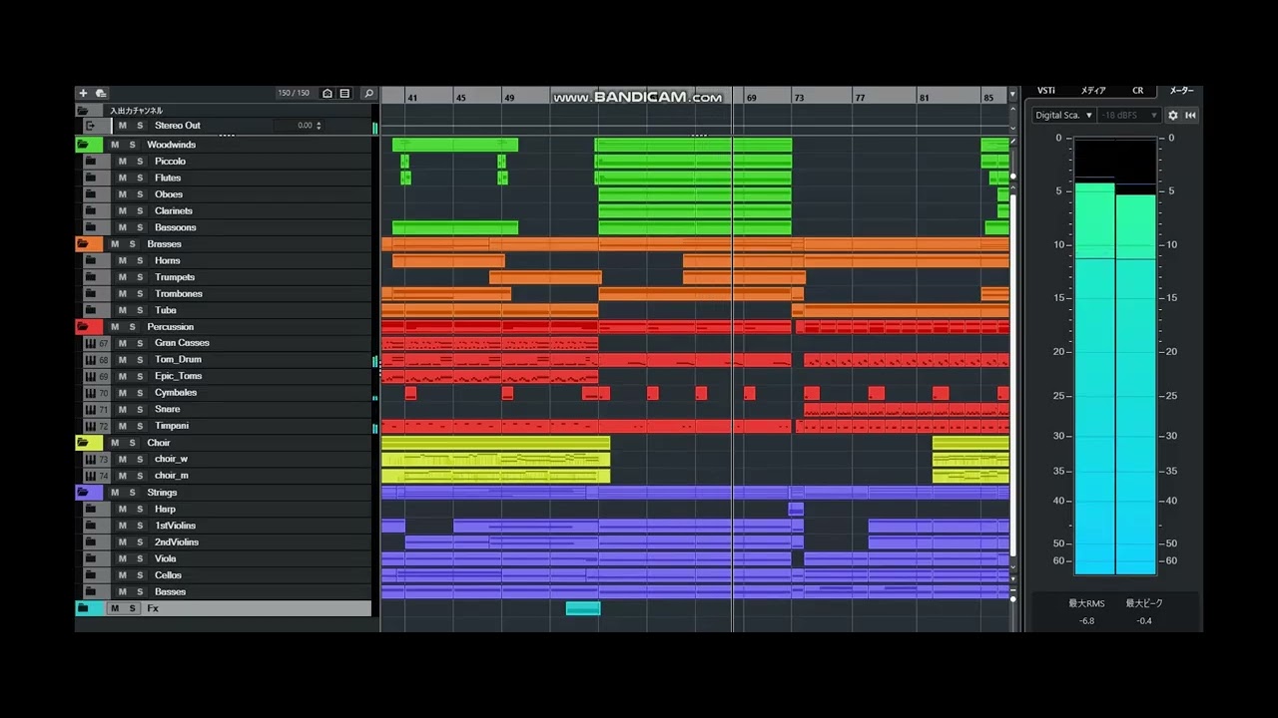Select the Basses track name
Viewport: 1278px width, 718px height.
[x=171, y=591]
